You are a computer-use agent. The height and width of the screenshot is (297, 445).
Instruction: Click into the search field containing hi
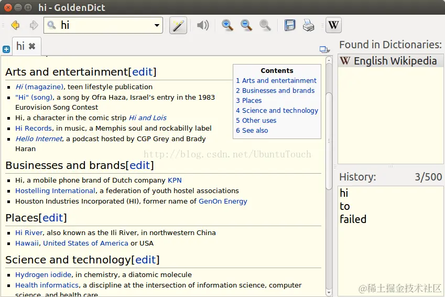[103, 25]
